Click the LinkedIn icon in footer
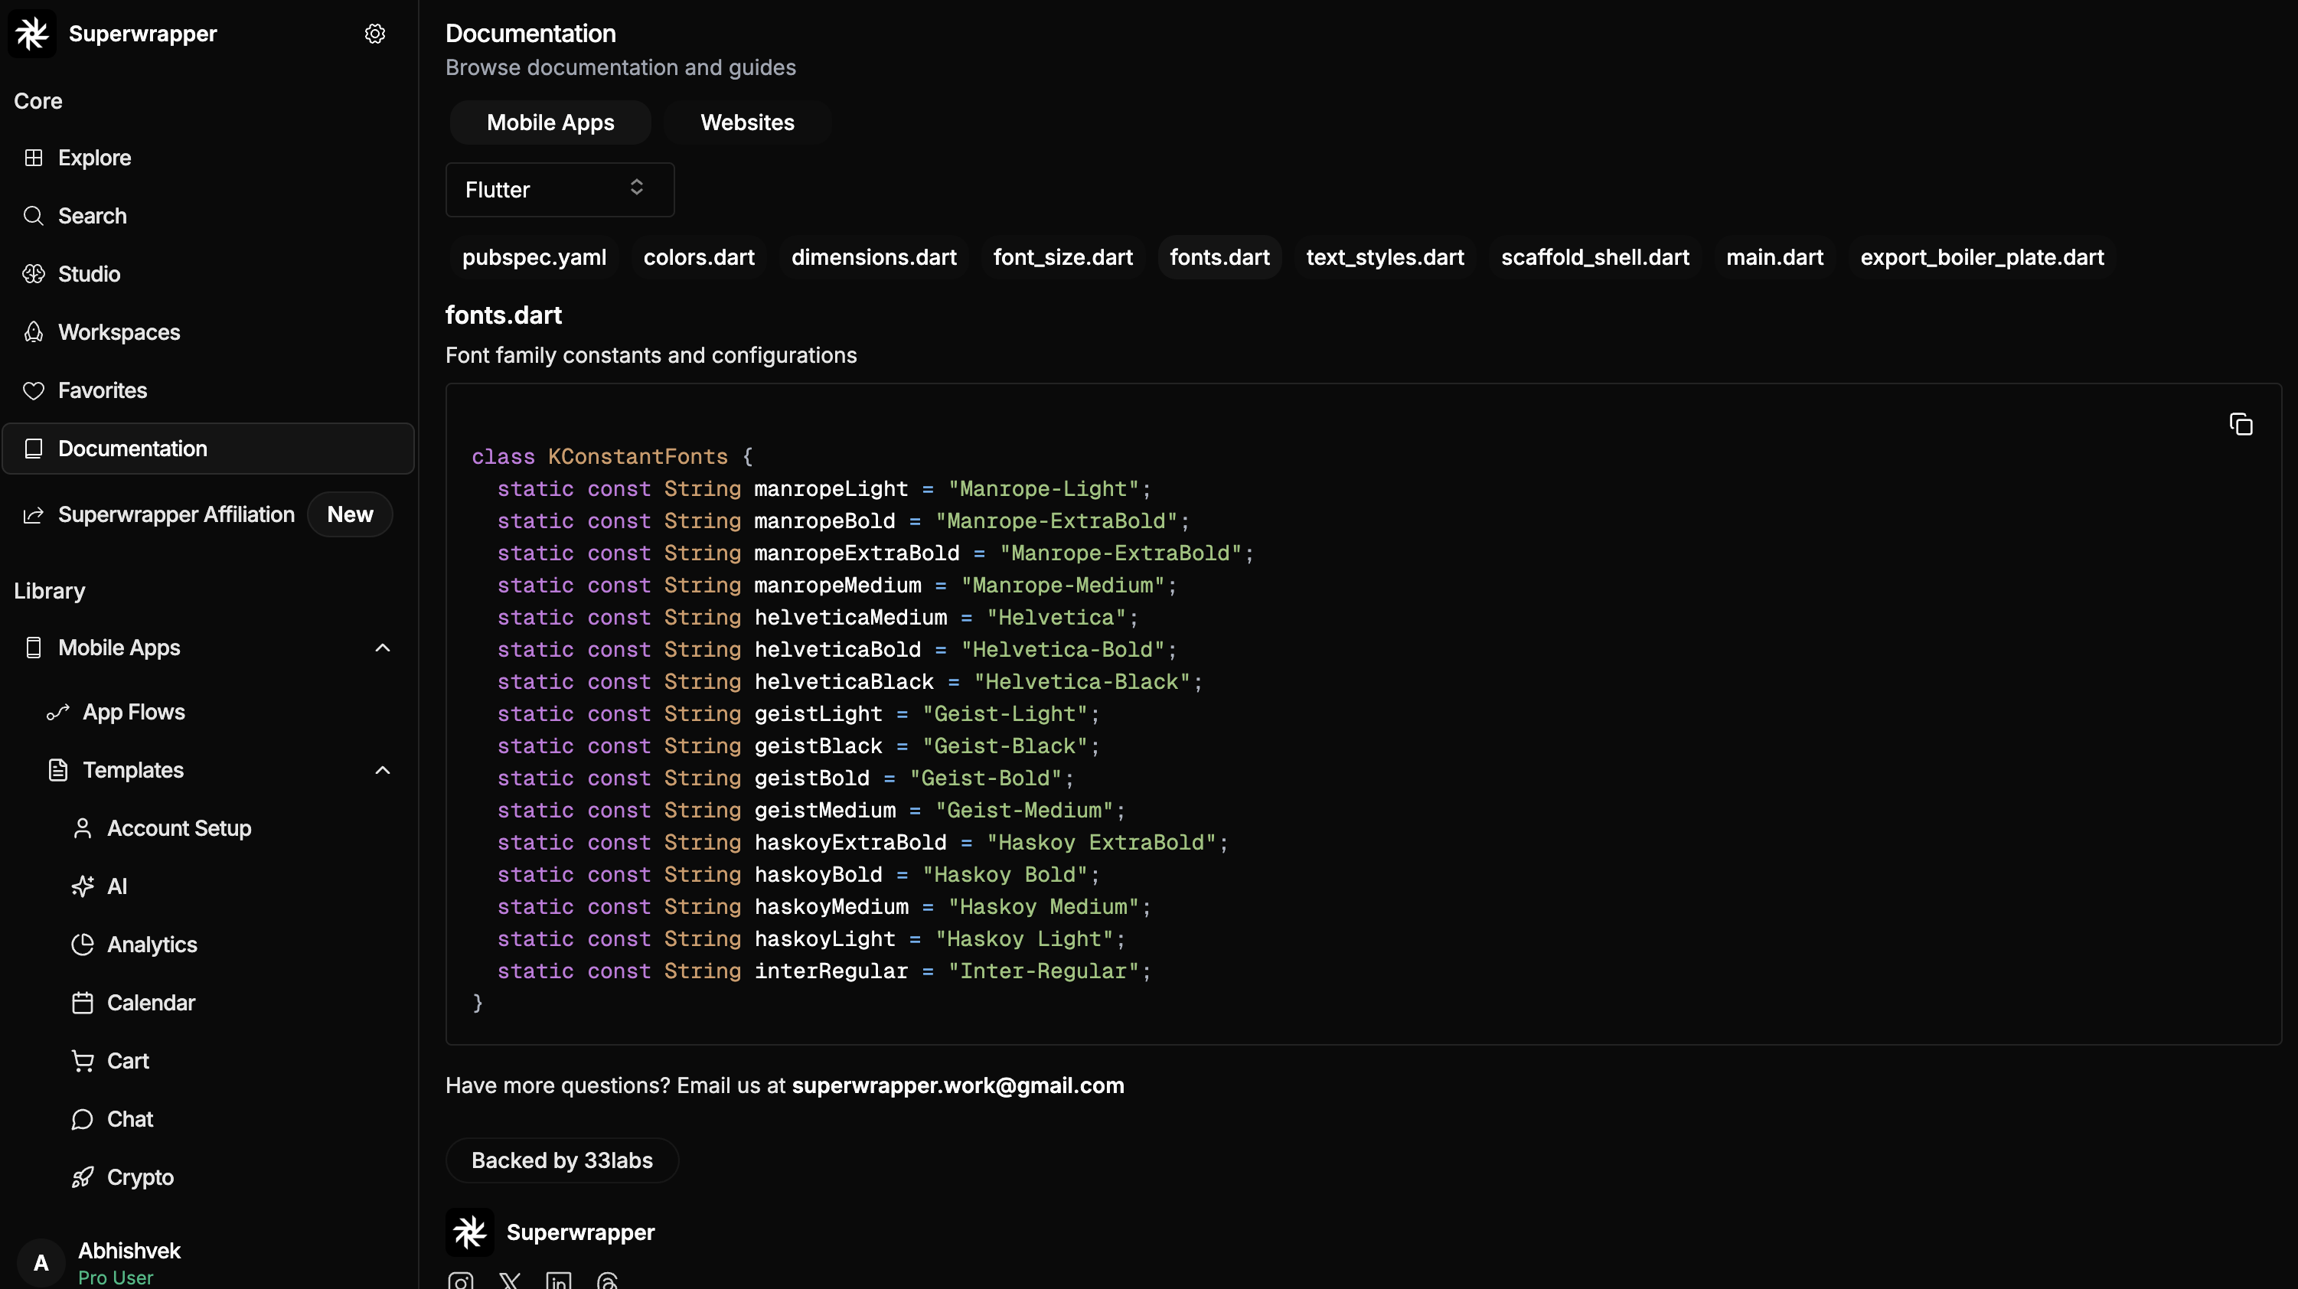Viewport: 2298px width, 1289px height. (560, 1282)
